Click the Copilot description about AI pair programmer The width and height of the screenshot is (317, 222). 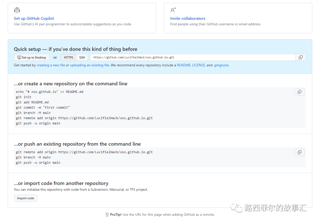click(x=73, y=24)
